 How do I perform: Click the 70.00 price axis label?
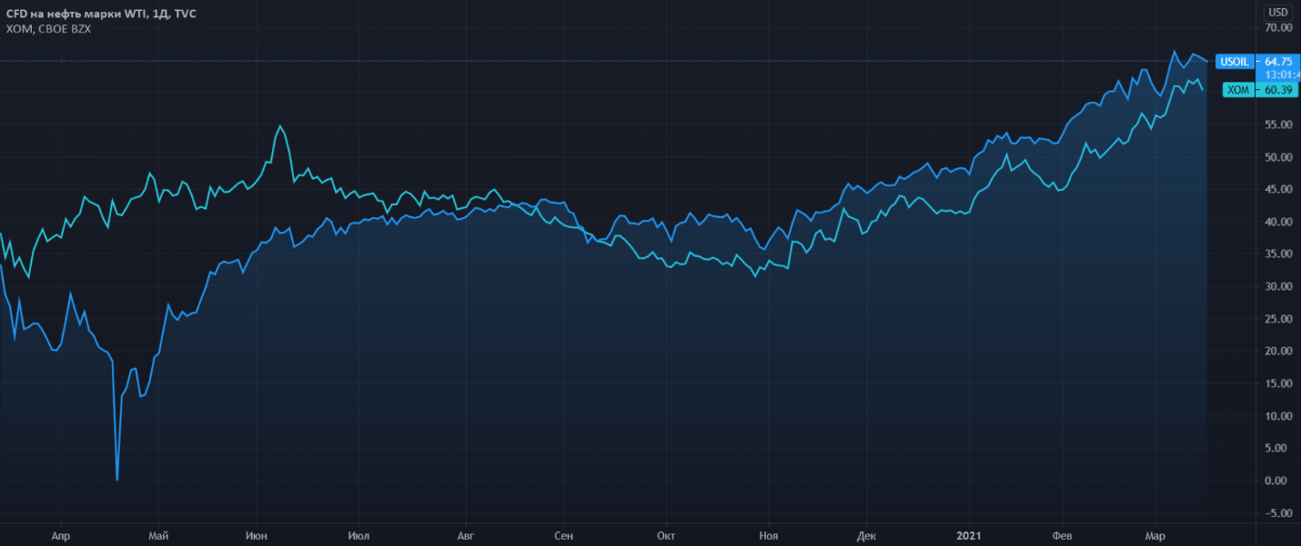(x=1278, y=28)
